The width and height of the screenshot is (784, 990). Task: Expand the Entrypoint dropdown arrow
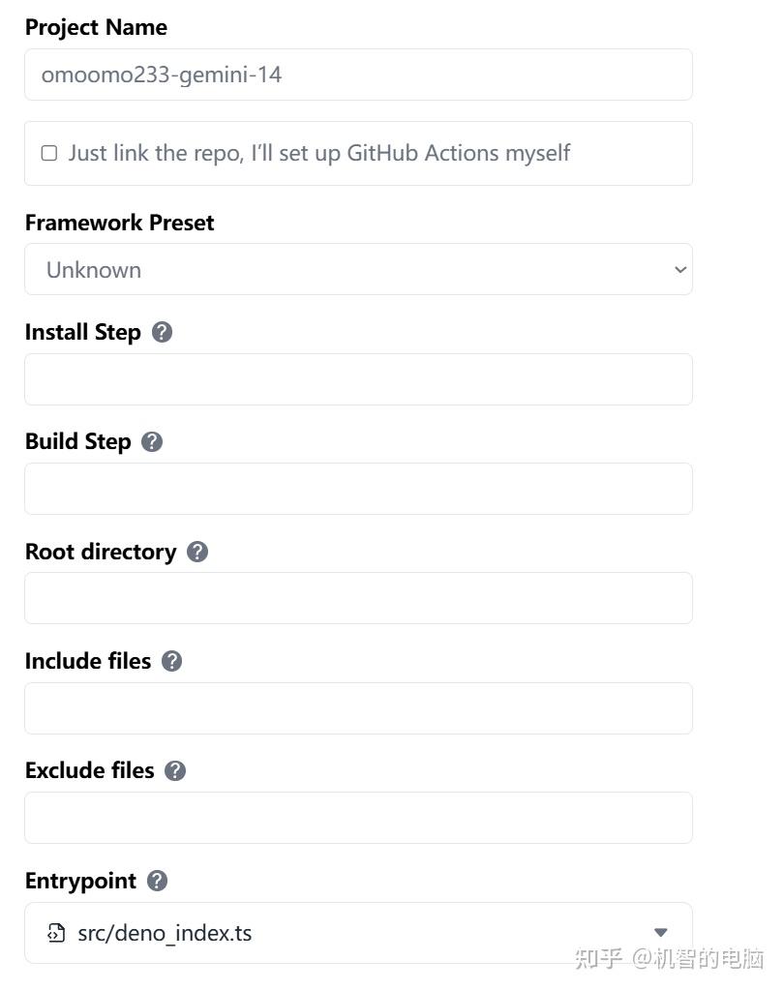(660, 933)
